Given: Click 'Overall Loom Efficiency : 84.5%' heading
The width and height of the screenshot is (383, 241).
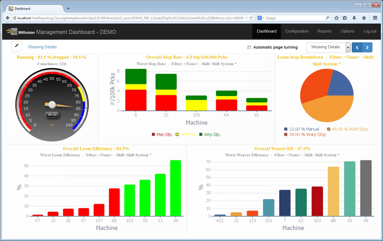Looking at the screenshot, I should (96, 149).
